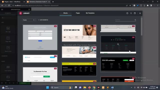Open Word from the taskbar

[112, 87]
